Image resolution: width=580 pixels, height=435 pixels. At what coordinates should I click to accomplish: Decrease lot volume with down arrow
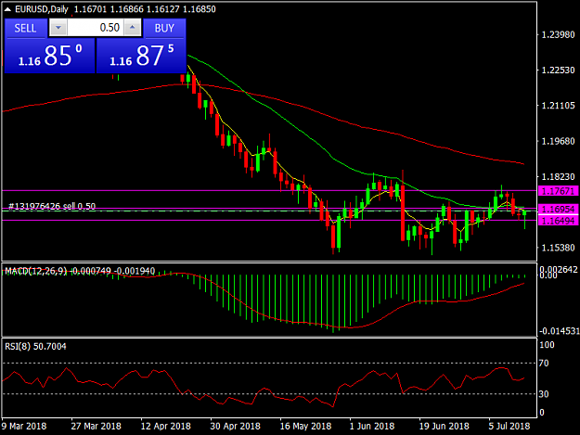58,28
